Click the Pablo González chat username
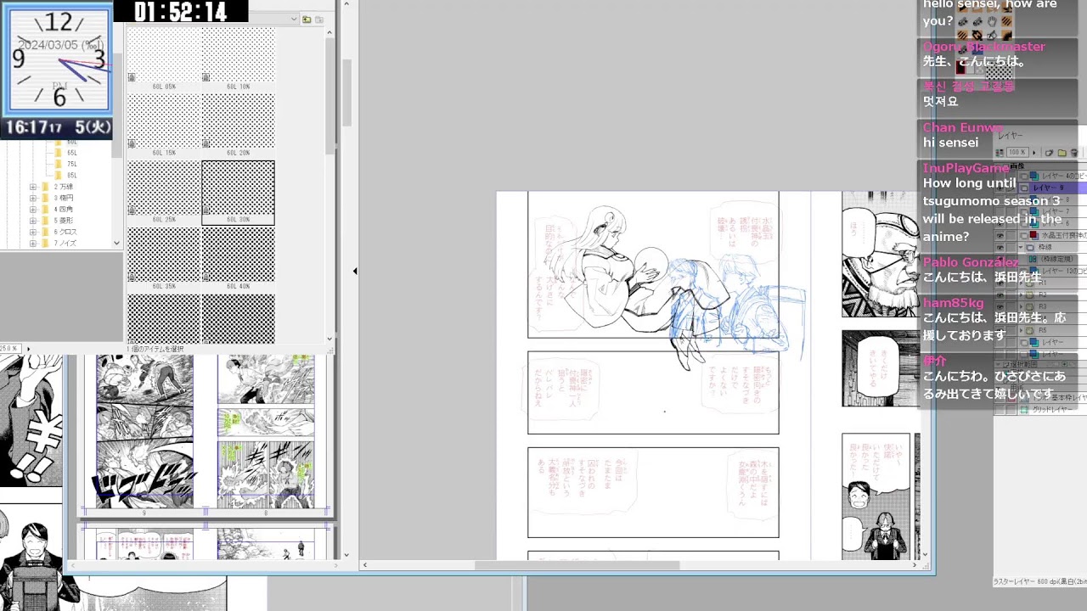The image size is (1087, 611). pyautogui.click(x=971, y=262)
